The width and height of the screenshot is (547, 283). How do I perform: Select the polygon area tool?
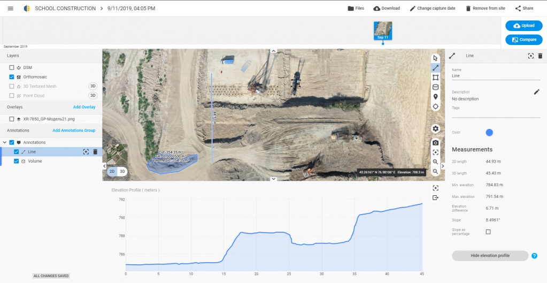pos(435,78)
